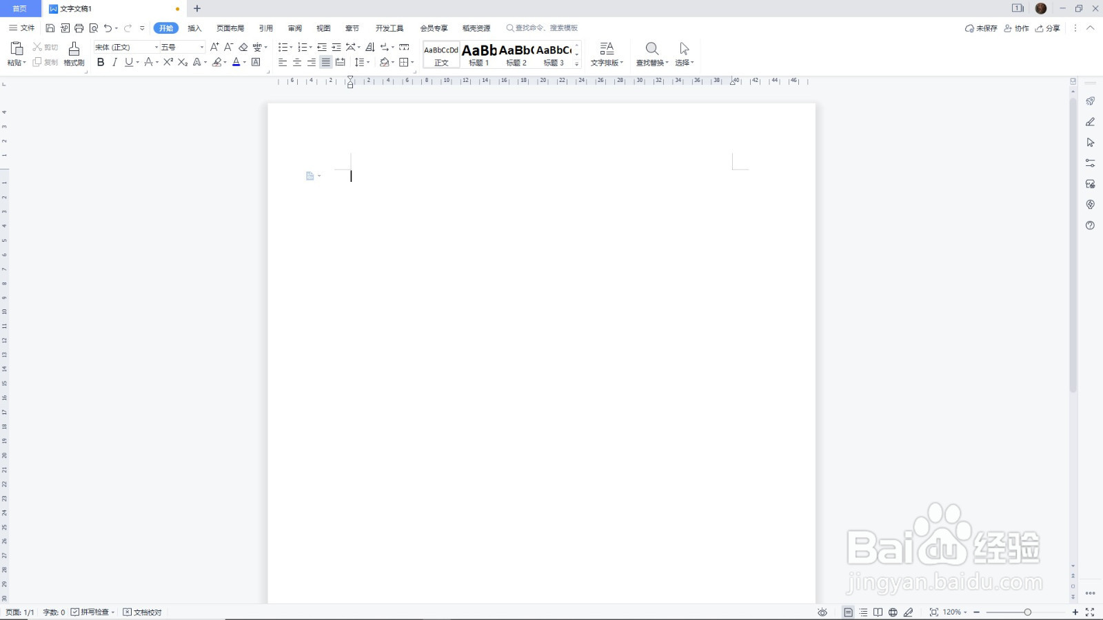
Task: Expand line spacing dropdown
Action: pos(369,63)
